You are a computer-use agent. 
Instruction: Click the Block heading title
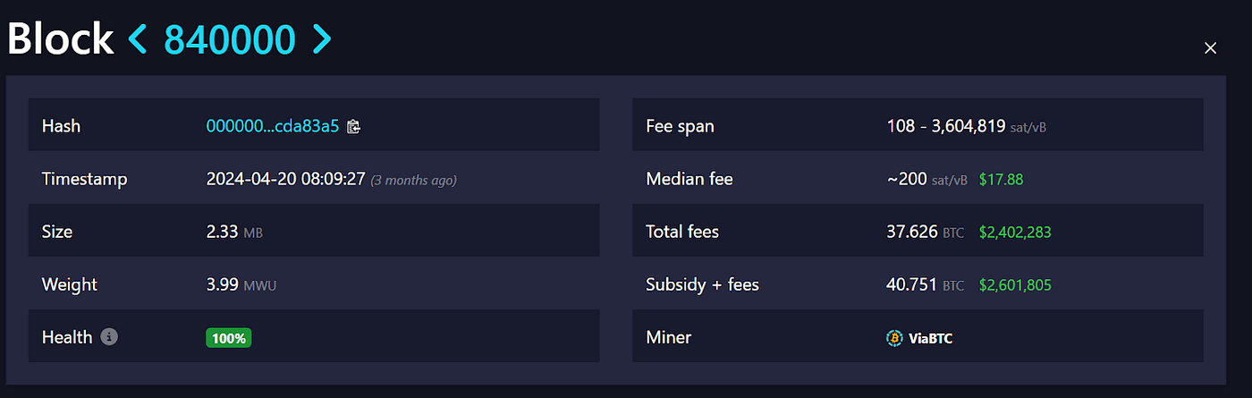click(61, 38)
